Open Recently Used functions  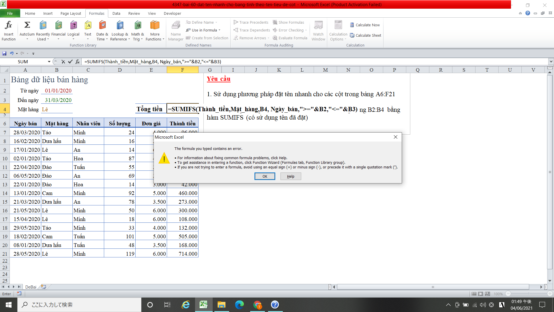pyautogui.click(x=43, y=31)
